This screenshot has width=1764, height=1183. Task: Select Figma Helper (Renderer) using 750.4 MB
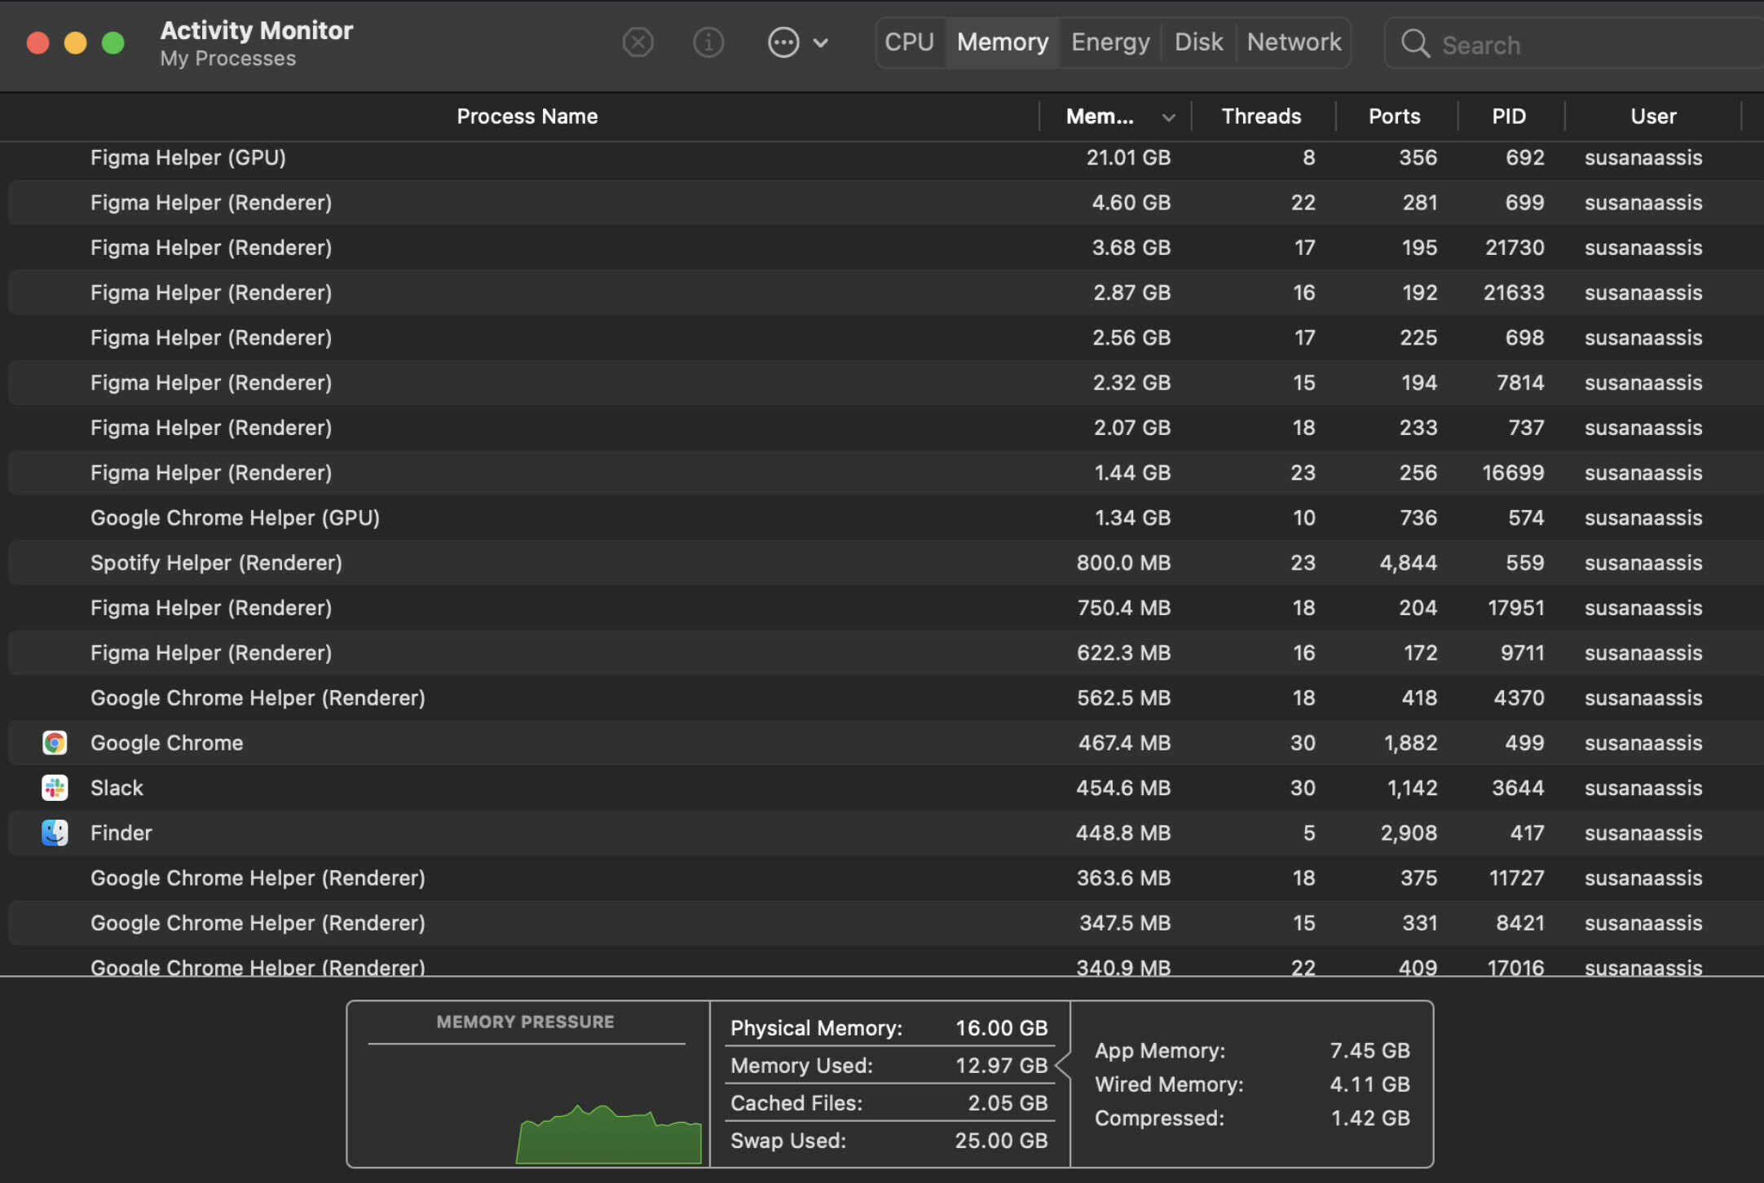point(886,608)
